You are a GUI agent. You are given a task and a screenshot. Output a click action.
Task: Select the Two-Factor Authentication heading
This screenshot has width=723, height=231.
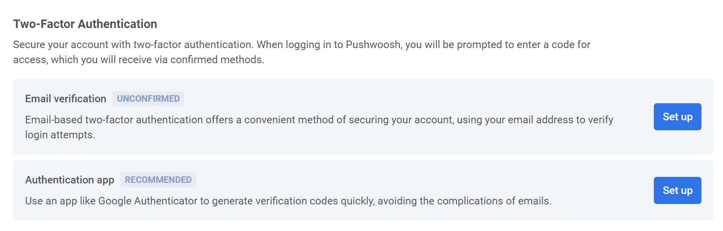[85, 24]
